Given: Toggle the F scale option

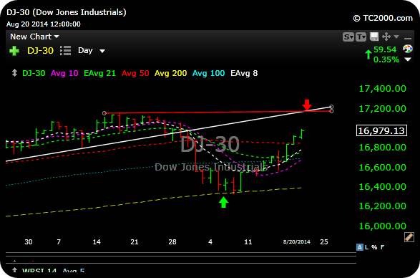Looking at the screenshot, I should click(x=382, y=247).
